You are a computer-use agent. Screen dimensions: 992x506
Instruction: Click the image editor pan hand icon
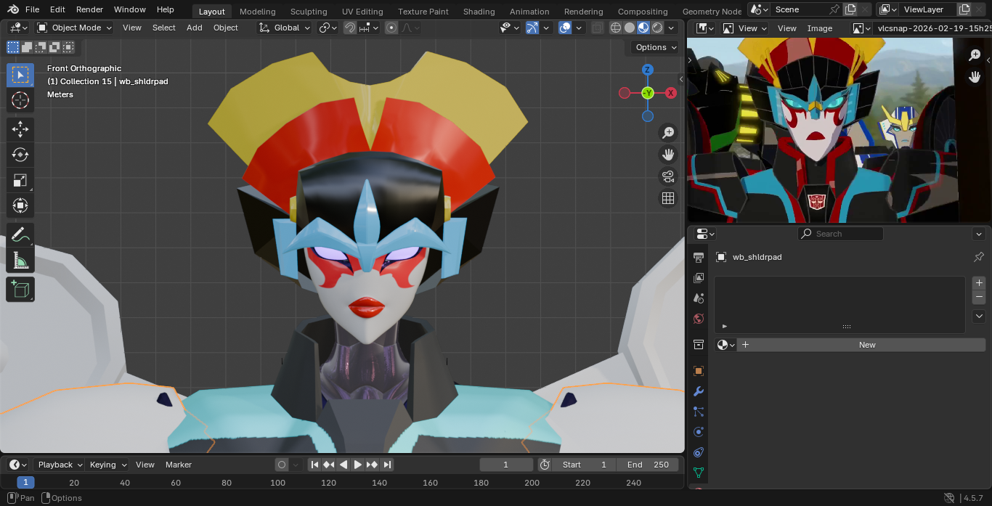(x=975, y=77)
